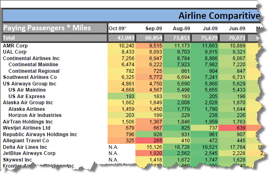Click Delta Air Lines Oct 09 N.A. cell
270x175 pixels.
(122, 147)
